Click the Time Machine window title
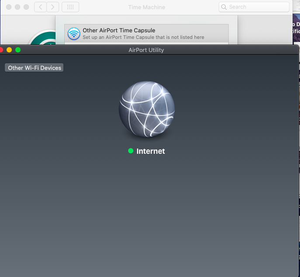The width and height of the screenshot is (300, 277). (x=147, y=7)
